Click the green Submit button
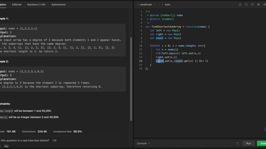266x149 pixels. tap(261, 144)
